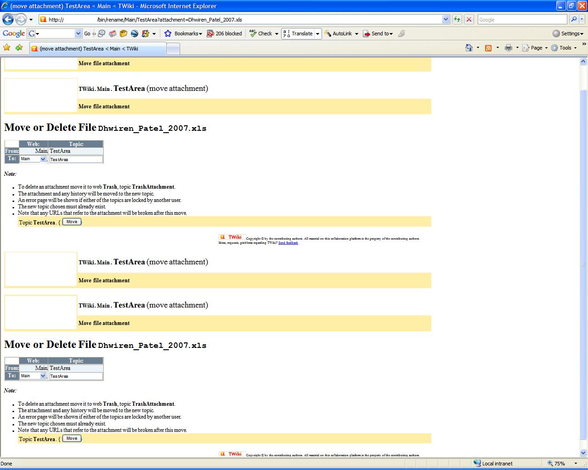Screen dimensions: 588x470
Task: Open Favorites Center star icon
Action: pyautogui.click(x=7, y=48)
